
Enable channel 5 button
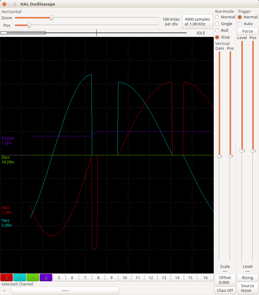59,278
